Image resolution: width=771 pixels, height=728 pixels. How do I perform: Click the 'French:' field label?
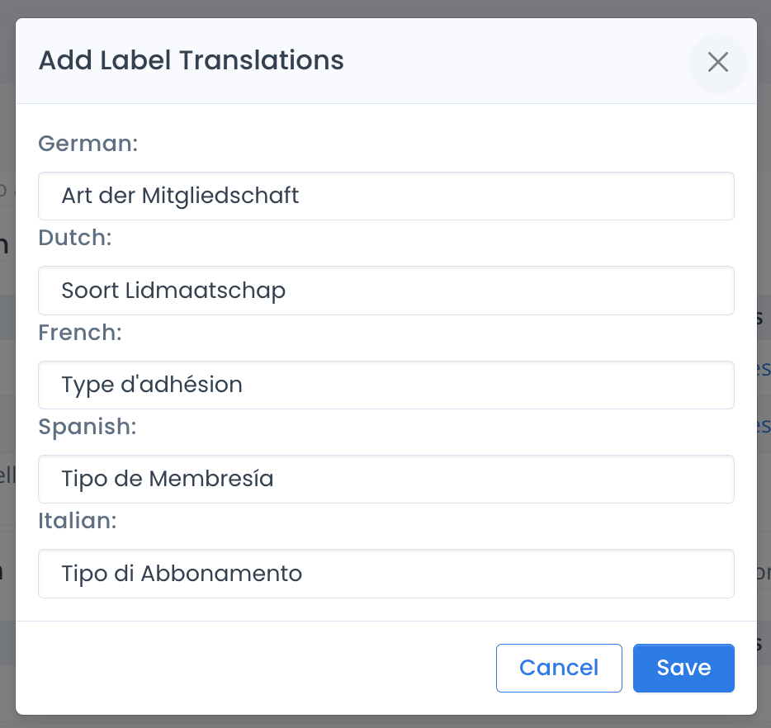tap(79, 332)
